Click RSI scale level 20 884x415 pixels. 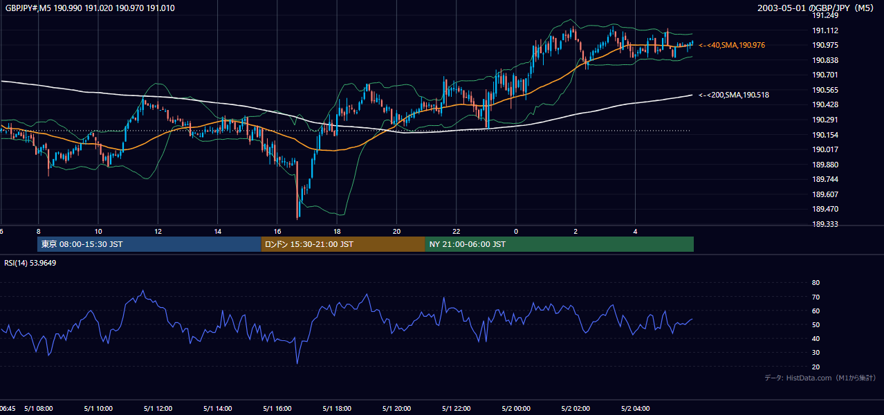tap(816, 367)
